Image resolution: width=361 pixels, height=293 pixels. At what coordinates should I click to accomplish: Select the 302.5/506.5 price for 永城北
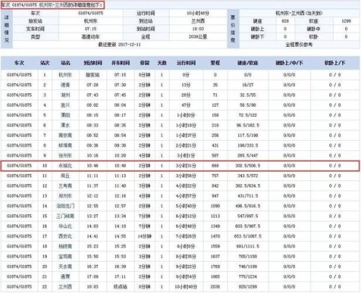(x=248, y=166)
